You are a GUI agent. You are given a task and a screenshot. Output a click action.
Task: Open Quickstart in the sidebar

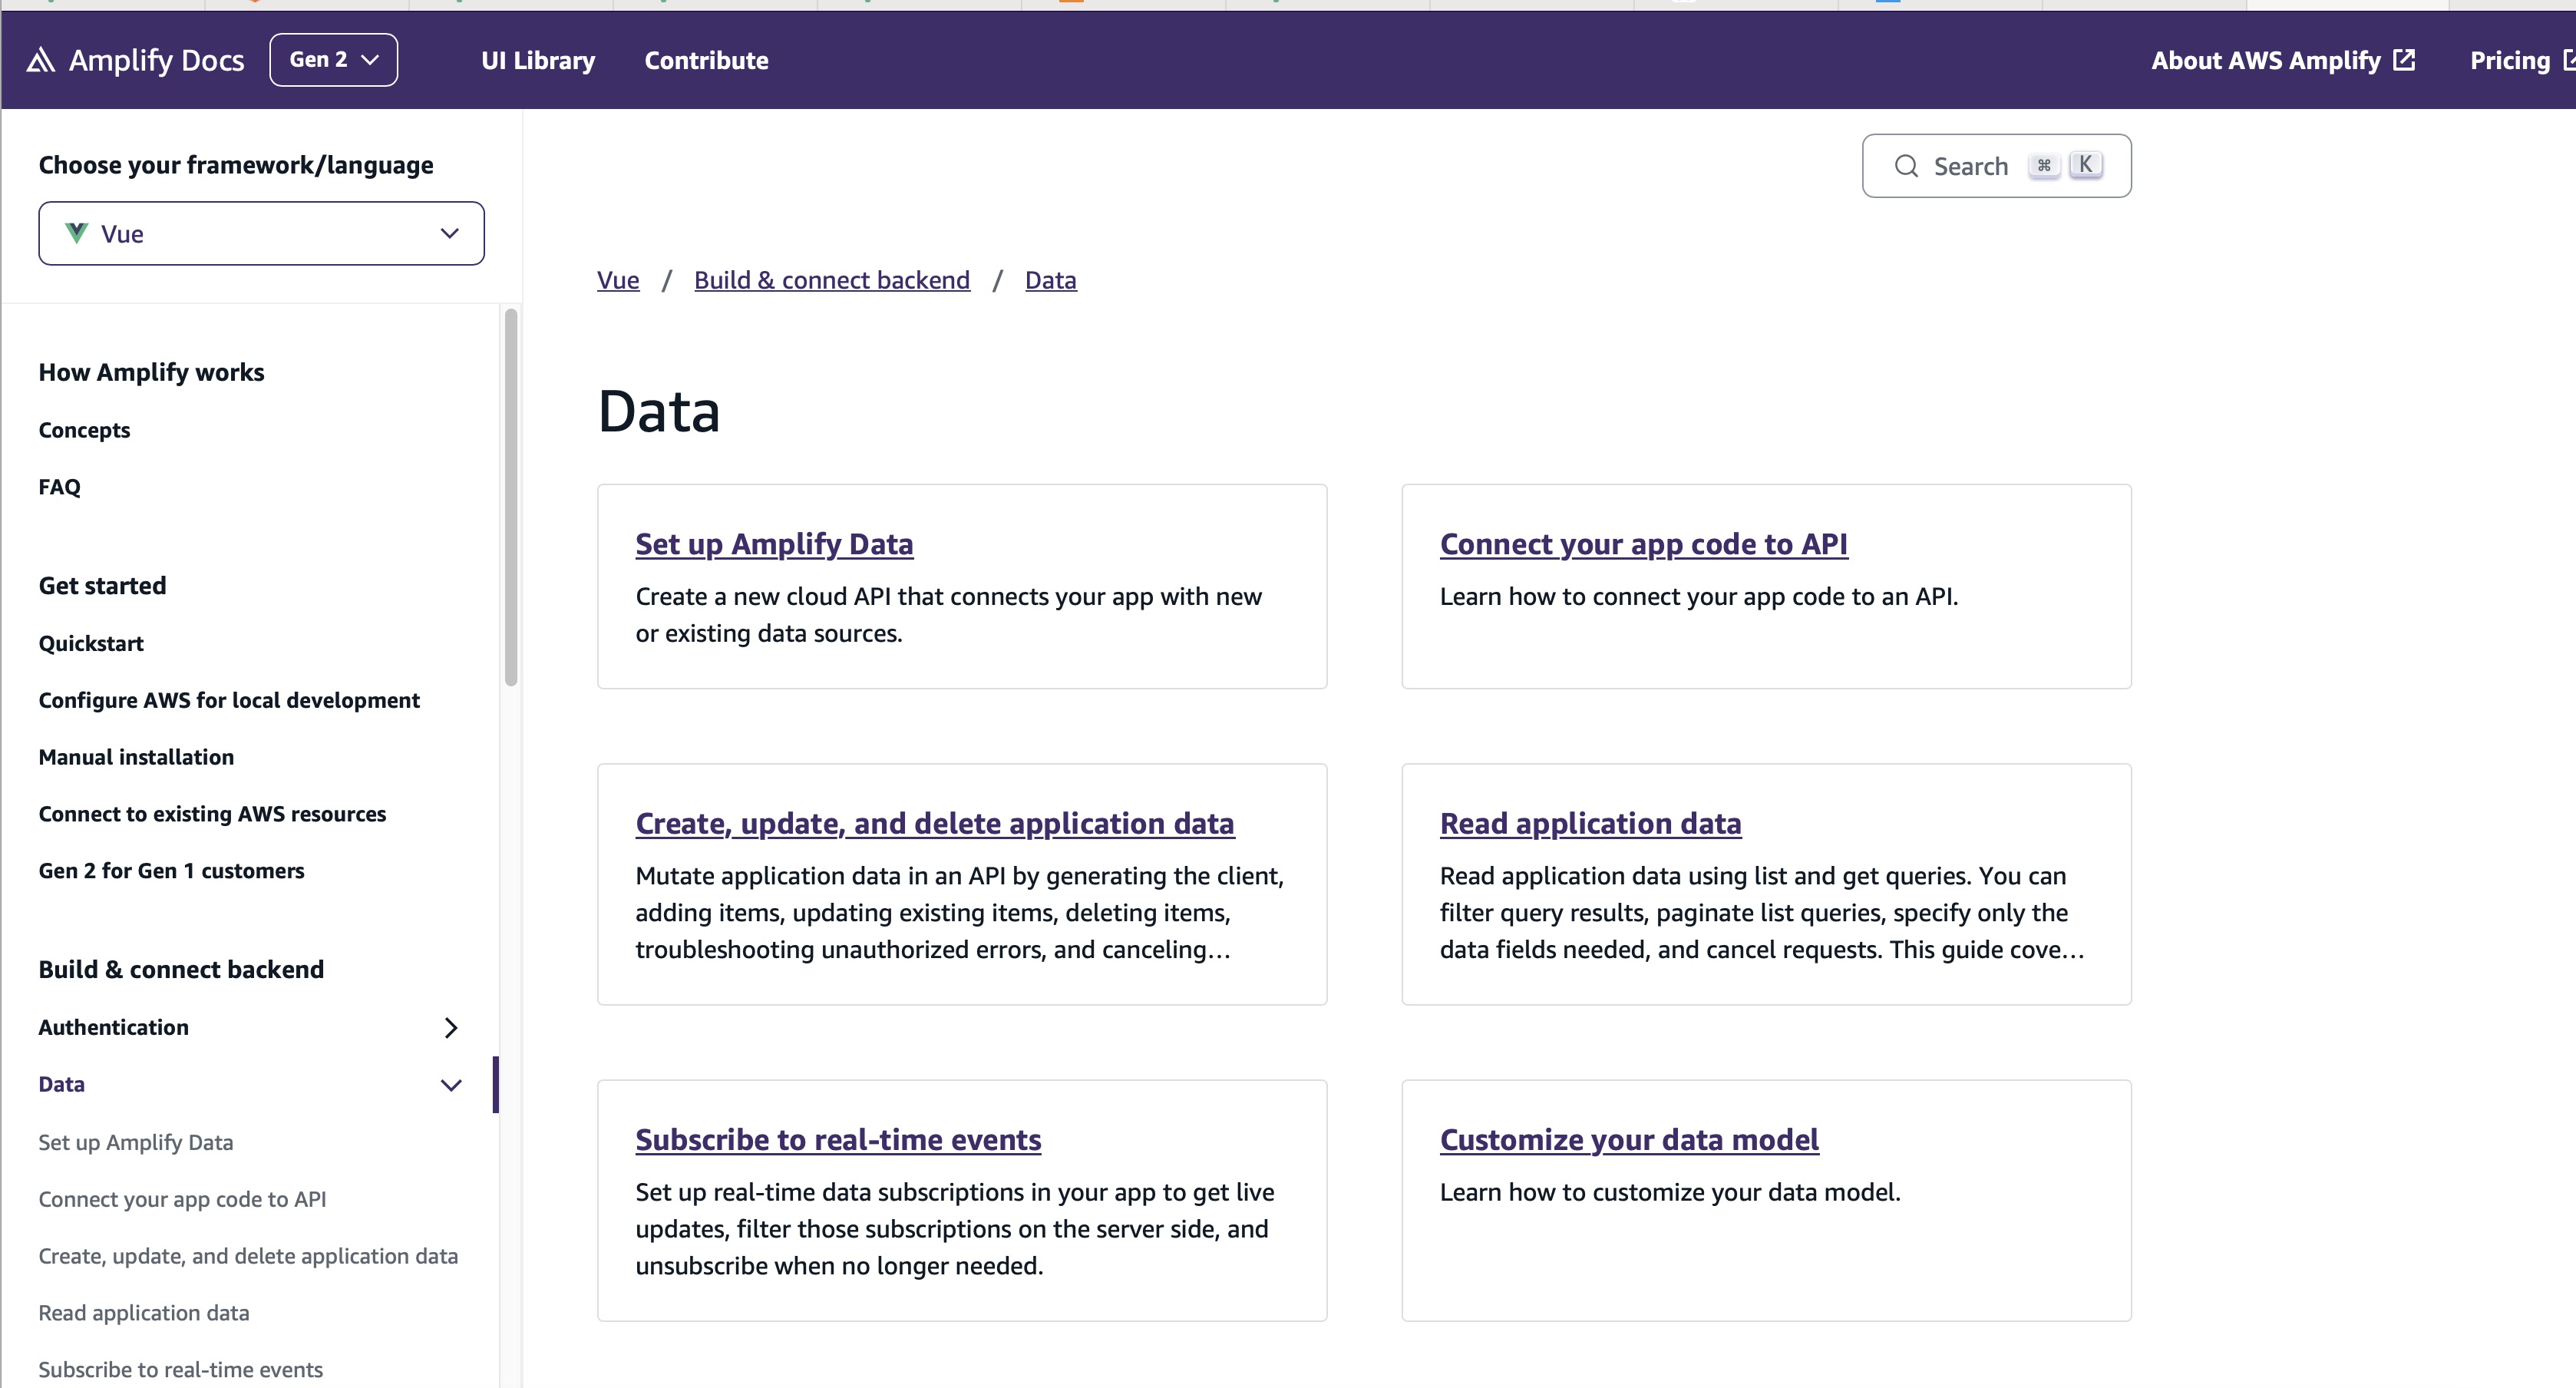click(91, 644)
